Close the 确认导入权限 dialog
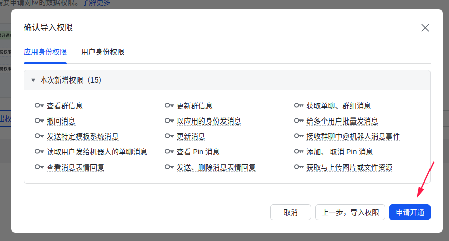Screen dimensions: 449x241 [x=425, y=28]
